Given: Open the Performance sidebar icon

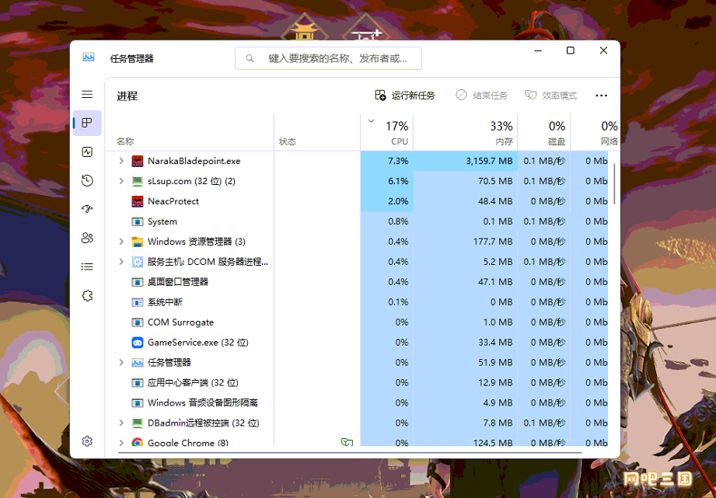Looking at the screenshot, I should click(x=87, y=152).
